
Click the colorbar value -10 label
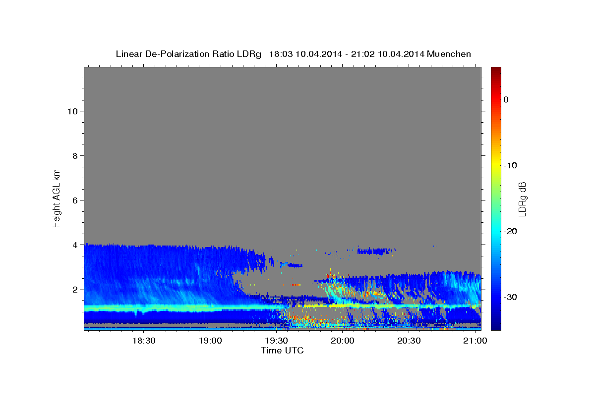[511, 165]
